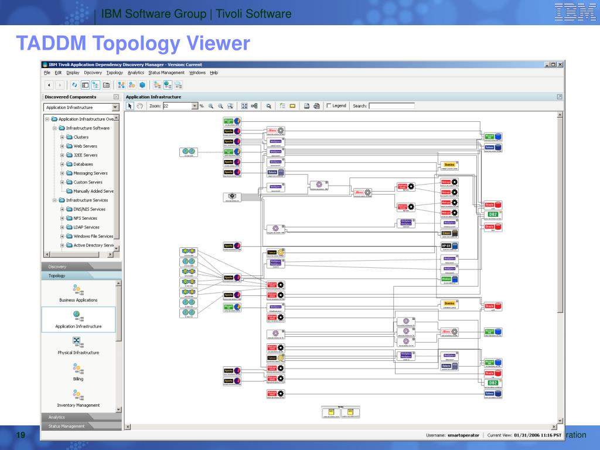
Task: Open the Zoom percentage dropdown
Action: pos(195,106)
